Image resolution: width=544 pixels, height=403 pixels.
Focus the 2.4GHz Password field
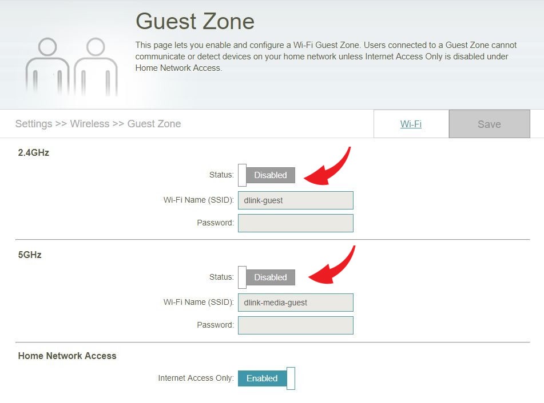[x=296, y=223]
